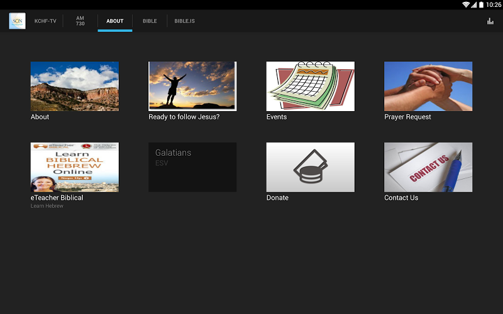Click the Donate label
Image resolution: width=503 pixels, height=314 pixels.
(277, 198)
